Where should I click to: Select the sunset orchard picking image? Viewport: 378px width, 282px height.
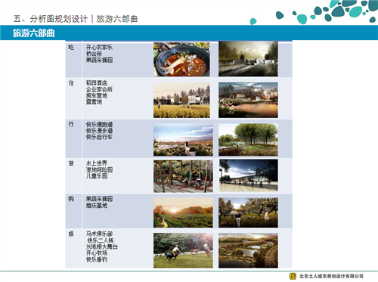[183, 212]
